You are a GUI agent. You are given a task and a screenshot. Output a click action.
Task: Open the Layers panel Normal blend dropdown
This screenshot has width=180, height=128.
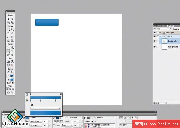(x=163, y=29)
